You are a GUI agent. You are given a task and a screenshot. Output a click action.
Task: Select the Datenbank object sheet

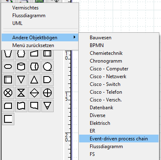(102, 108)
